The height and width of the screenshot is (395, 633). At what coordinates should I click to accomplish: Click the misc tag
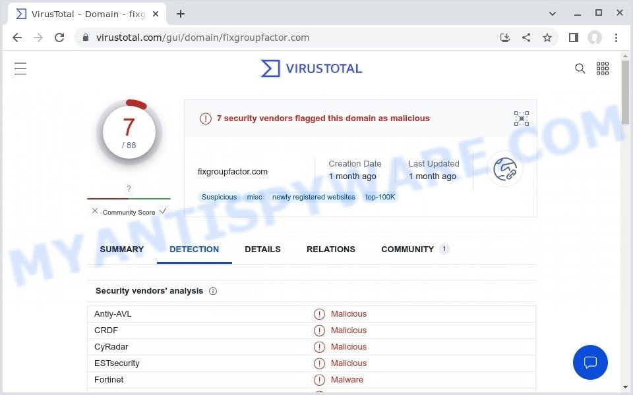point(255,197)
